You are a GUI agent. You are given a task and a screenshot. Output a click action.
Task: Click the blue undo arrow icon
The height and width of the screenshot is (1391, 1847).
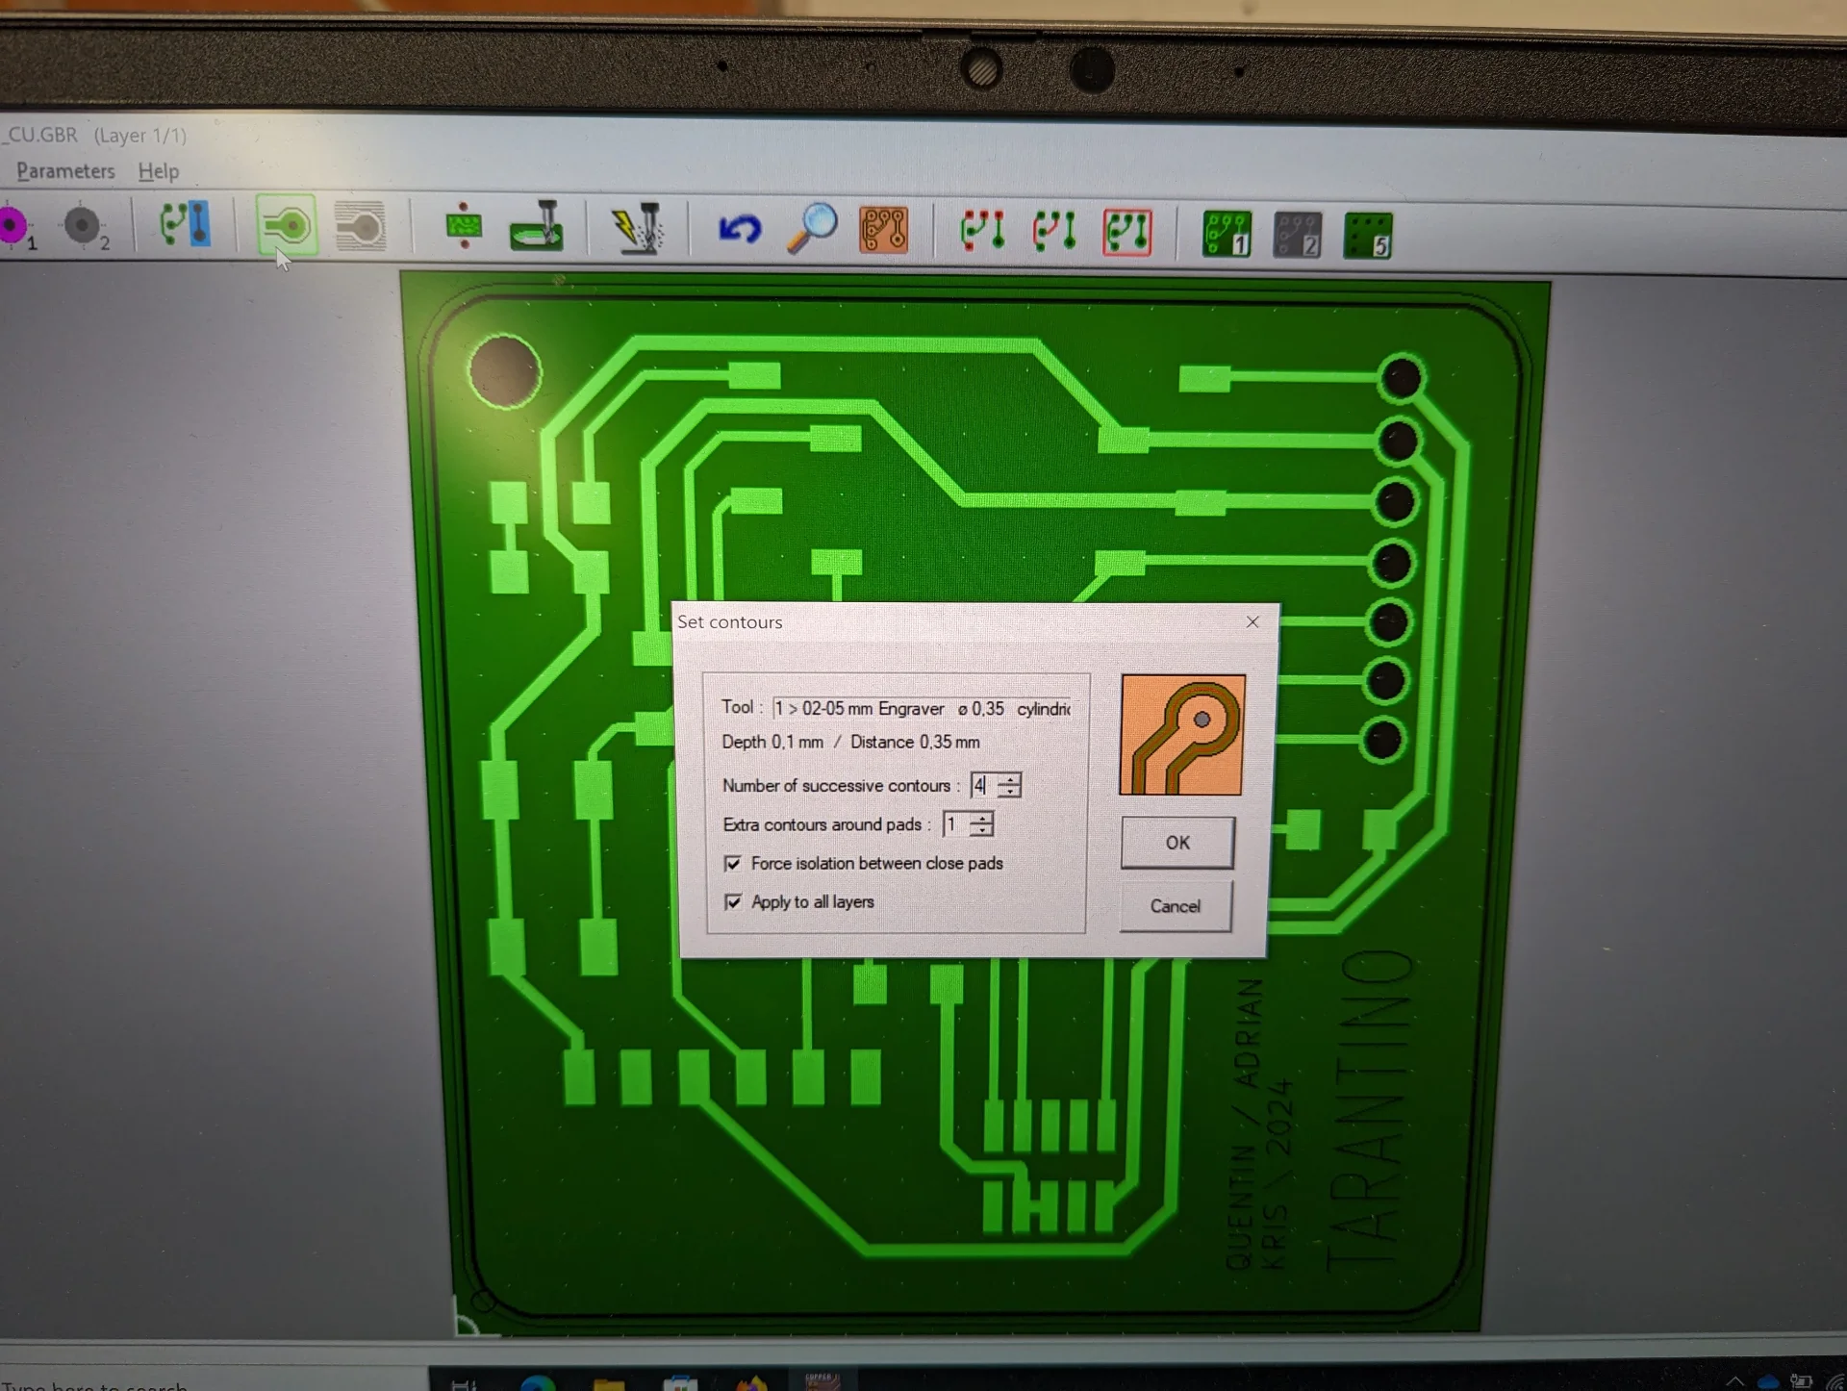click(x=739, y=229)
